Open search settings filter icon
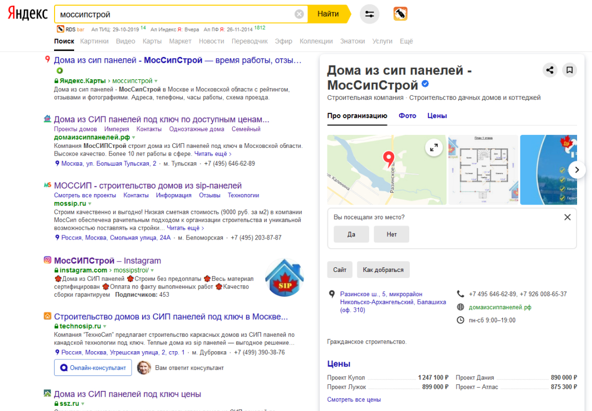 pyautogui.click(x=369, y=14)
